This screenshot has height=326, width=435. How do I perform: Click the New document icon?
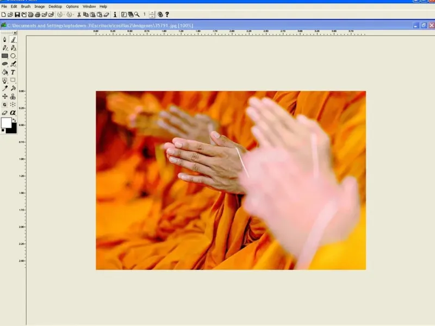click(x=4, y=15)
